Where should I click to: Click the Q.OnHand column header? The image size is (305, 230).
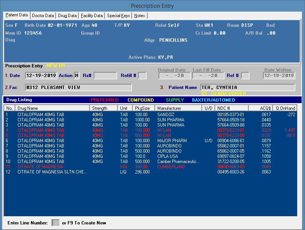tap(285, 108)
